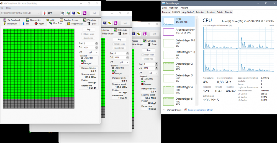The height and width of the screenshot is (143, 277).
Task: Click floppy save icon in middle HD Tune window
Action: [104, 23]
